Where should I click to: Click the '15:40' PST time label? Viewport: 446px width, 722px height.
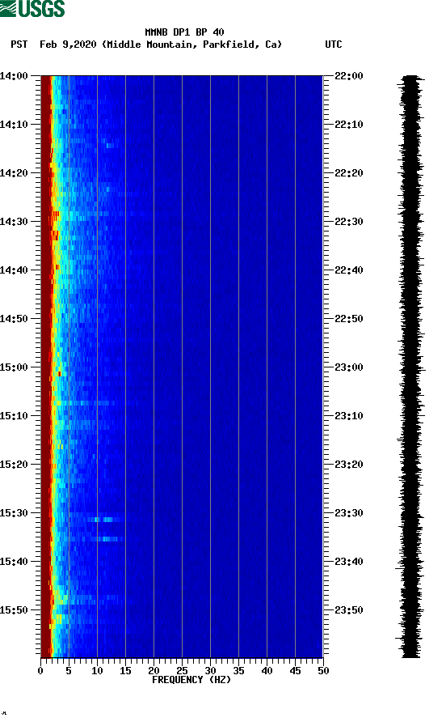pyautogui.click(x=14, y=562)
